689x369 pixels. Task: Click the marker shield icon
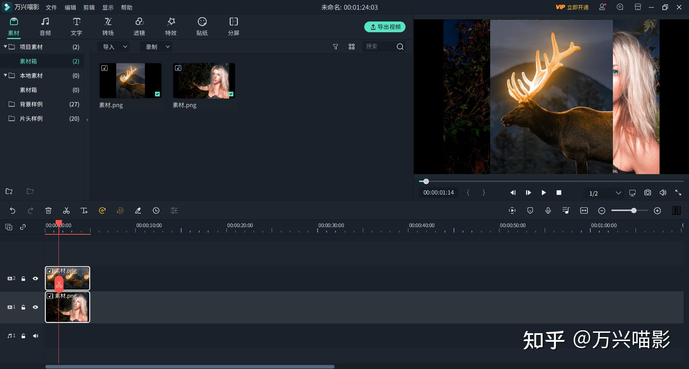click(x=530, y=211)
